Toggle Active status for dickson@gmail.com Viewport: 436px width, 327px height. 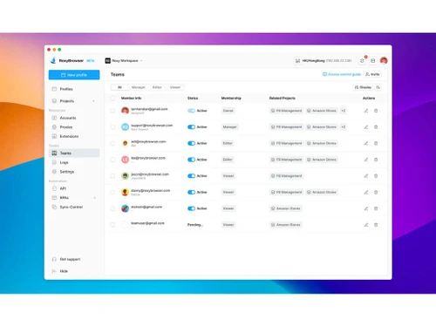pyautogui.click(x=191, y=208)
